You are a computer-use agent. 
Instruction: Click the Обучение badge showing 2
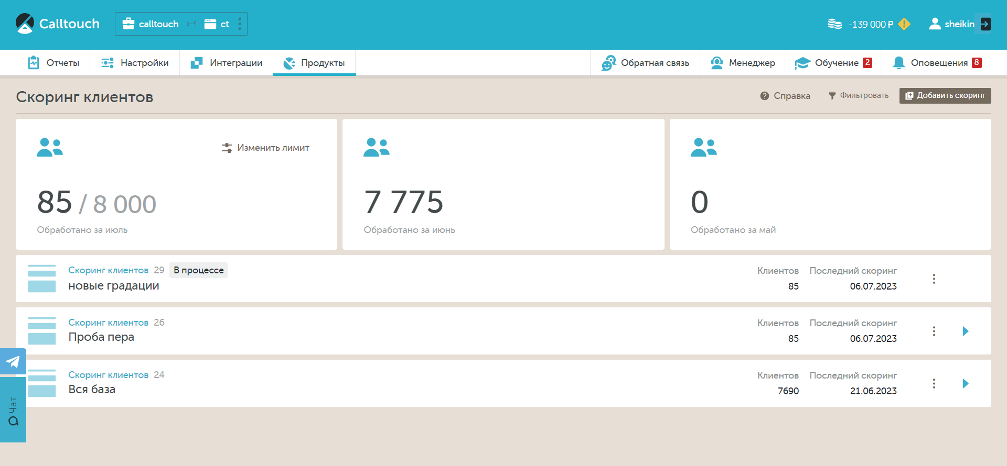pyautogui.click(x=867, y=62)
